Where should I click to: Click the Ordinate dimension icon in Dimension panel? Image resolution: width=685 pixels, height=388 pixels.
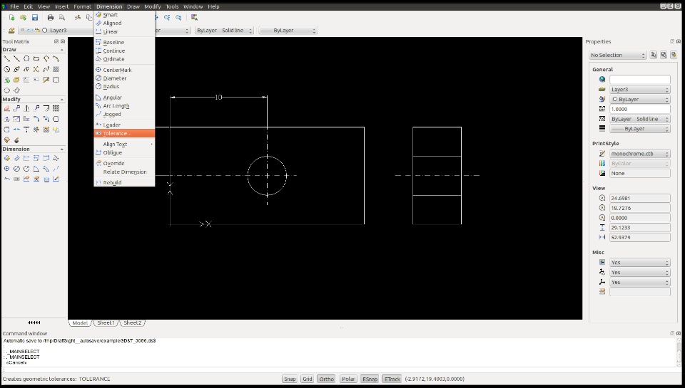pyautogui.click(x=56, y=158)
